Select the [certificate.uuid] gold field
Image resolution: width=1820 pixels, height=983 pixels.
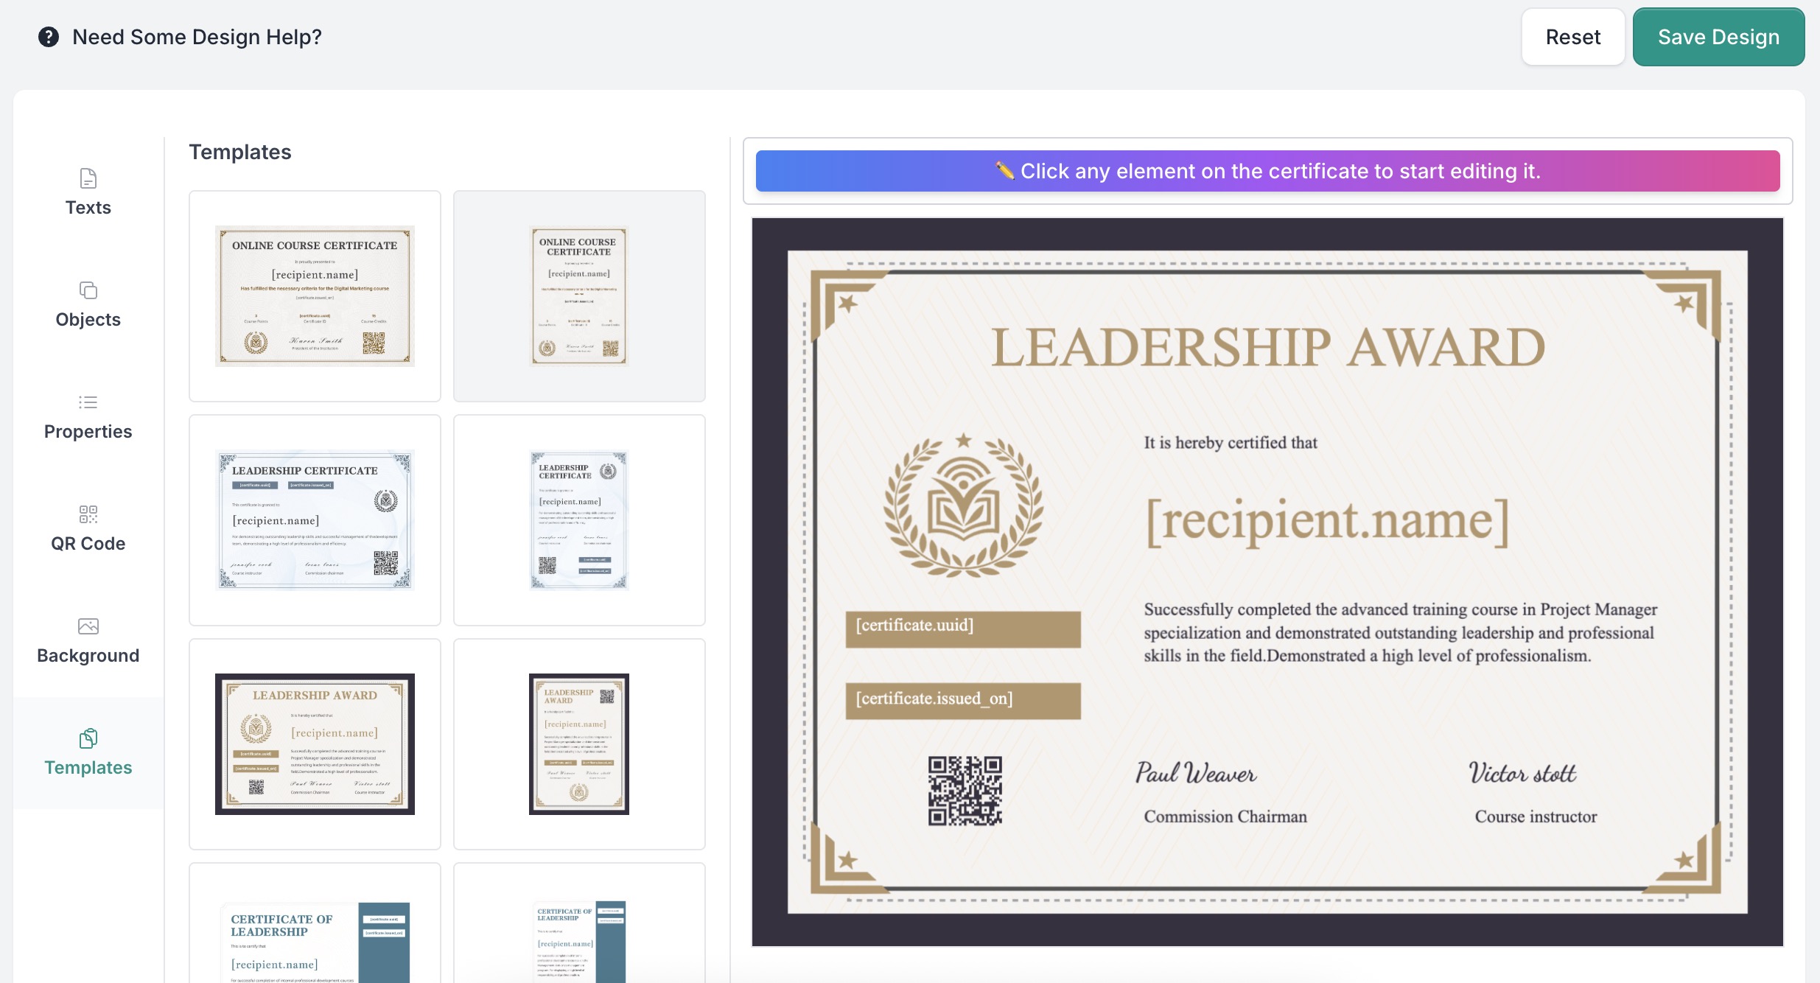[x=962, y=629]
